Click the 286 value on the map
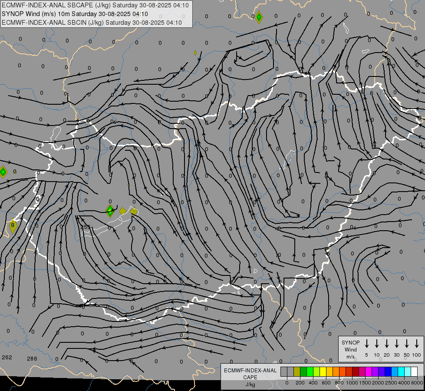This screenshot has height=391, width=425. click(32, 359)
